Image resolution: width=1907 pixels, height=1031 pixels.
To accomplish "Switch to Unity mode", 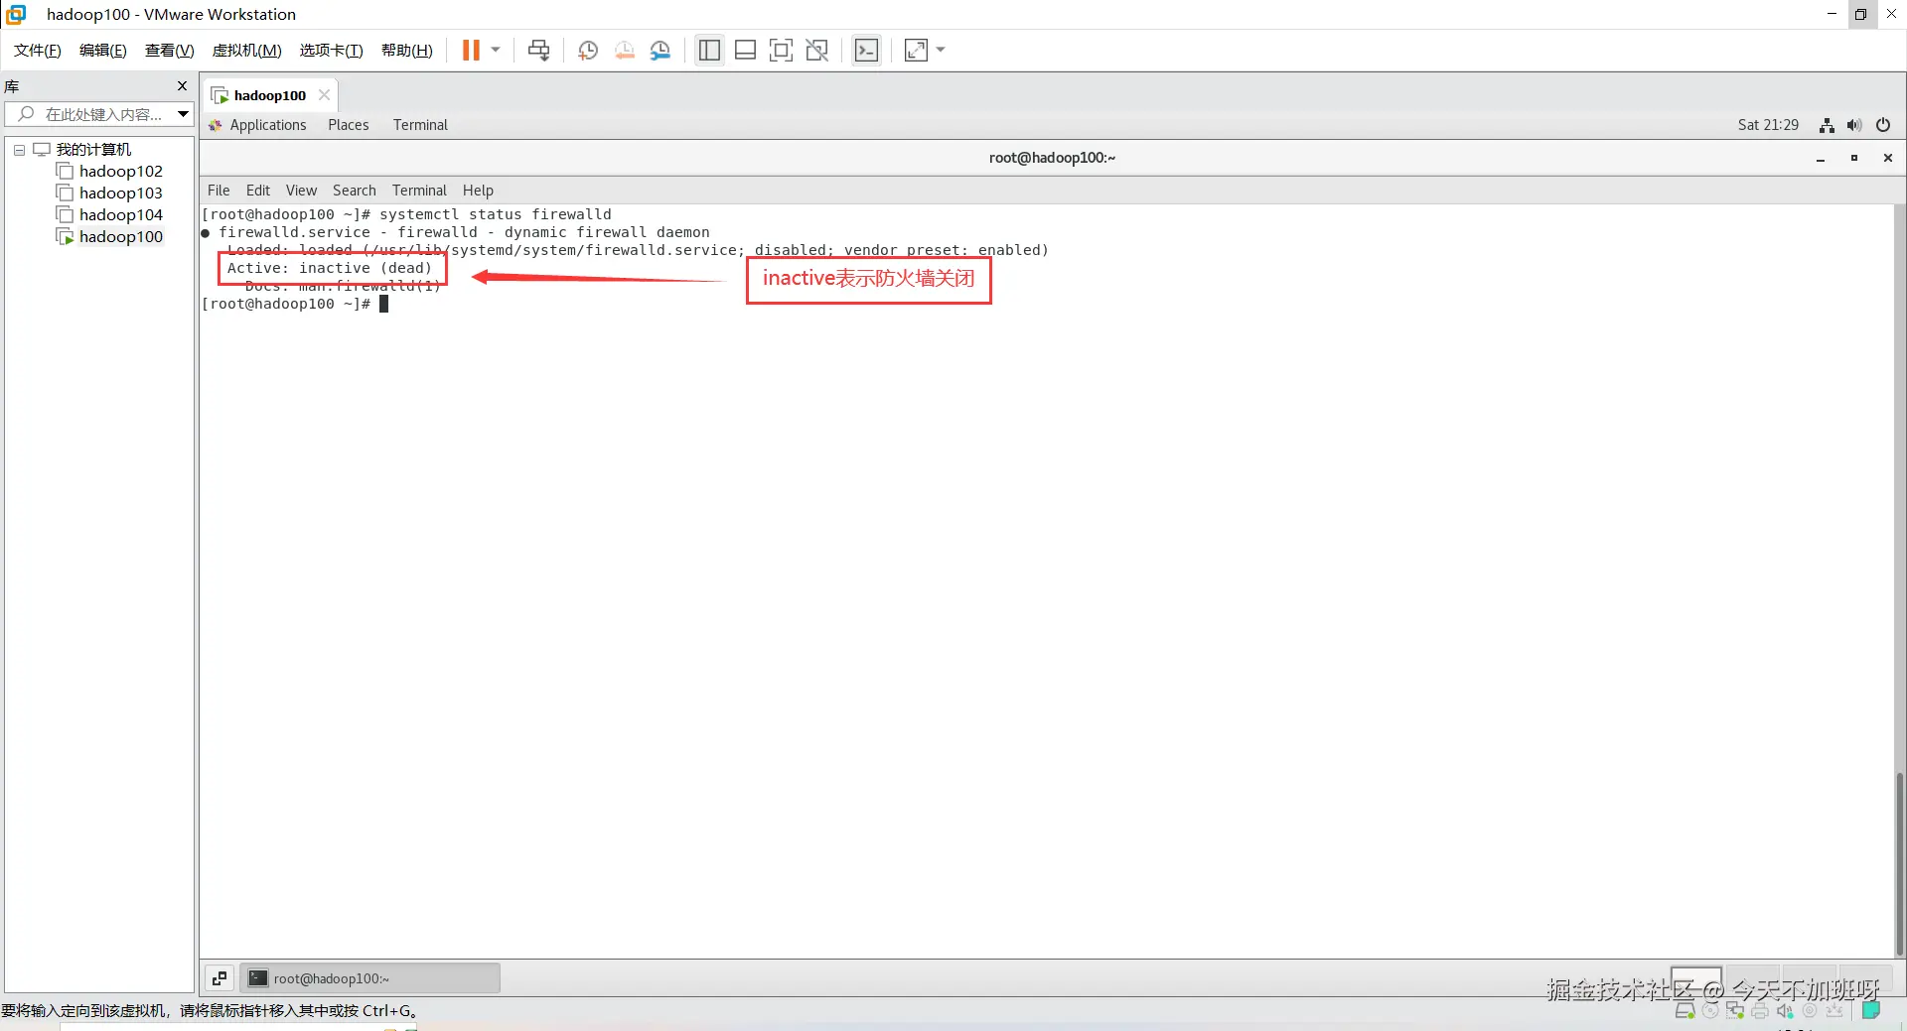I will point(816,51).
